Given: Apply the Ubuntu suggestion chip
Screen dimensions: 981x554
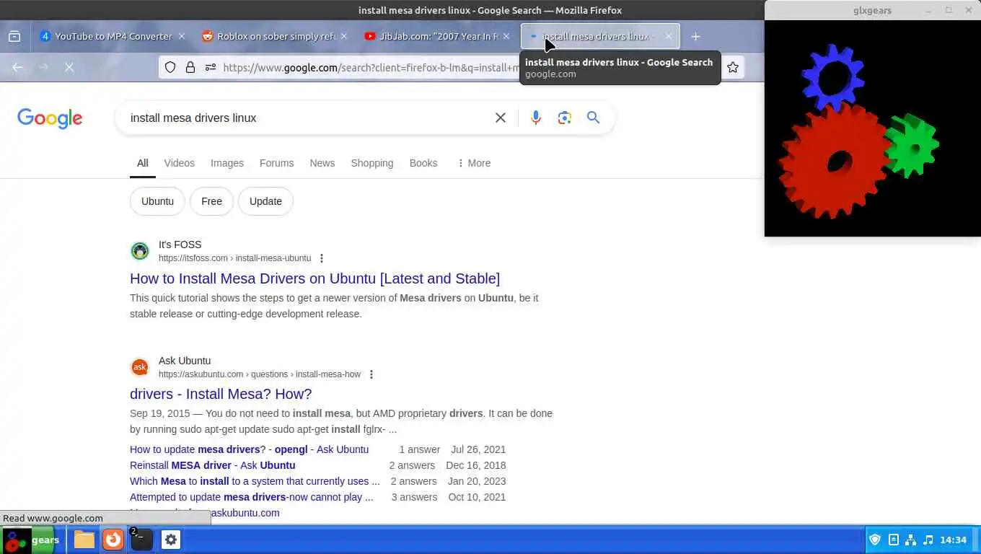Looking at the screenshot, I should coord(157,201).
